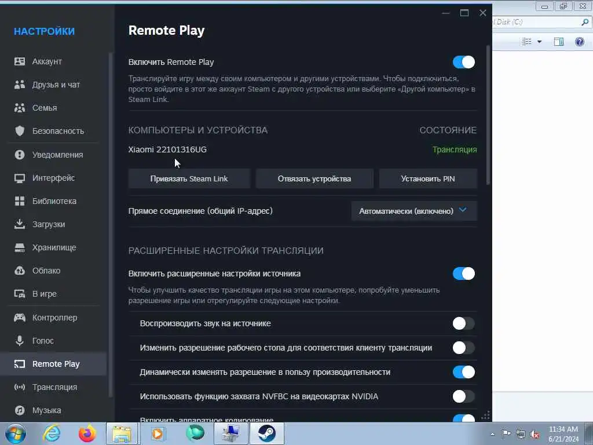Click the sidebar navigation scrollbar
593x445 pixels.
111,225
